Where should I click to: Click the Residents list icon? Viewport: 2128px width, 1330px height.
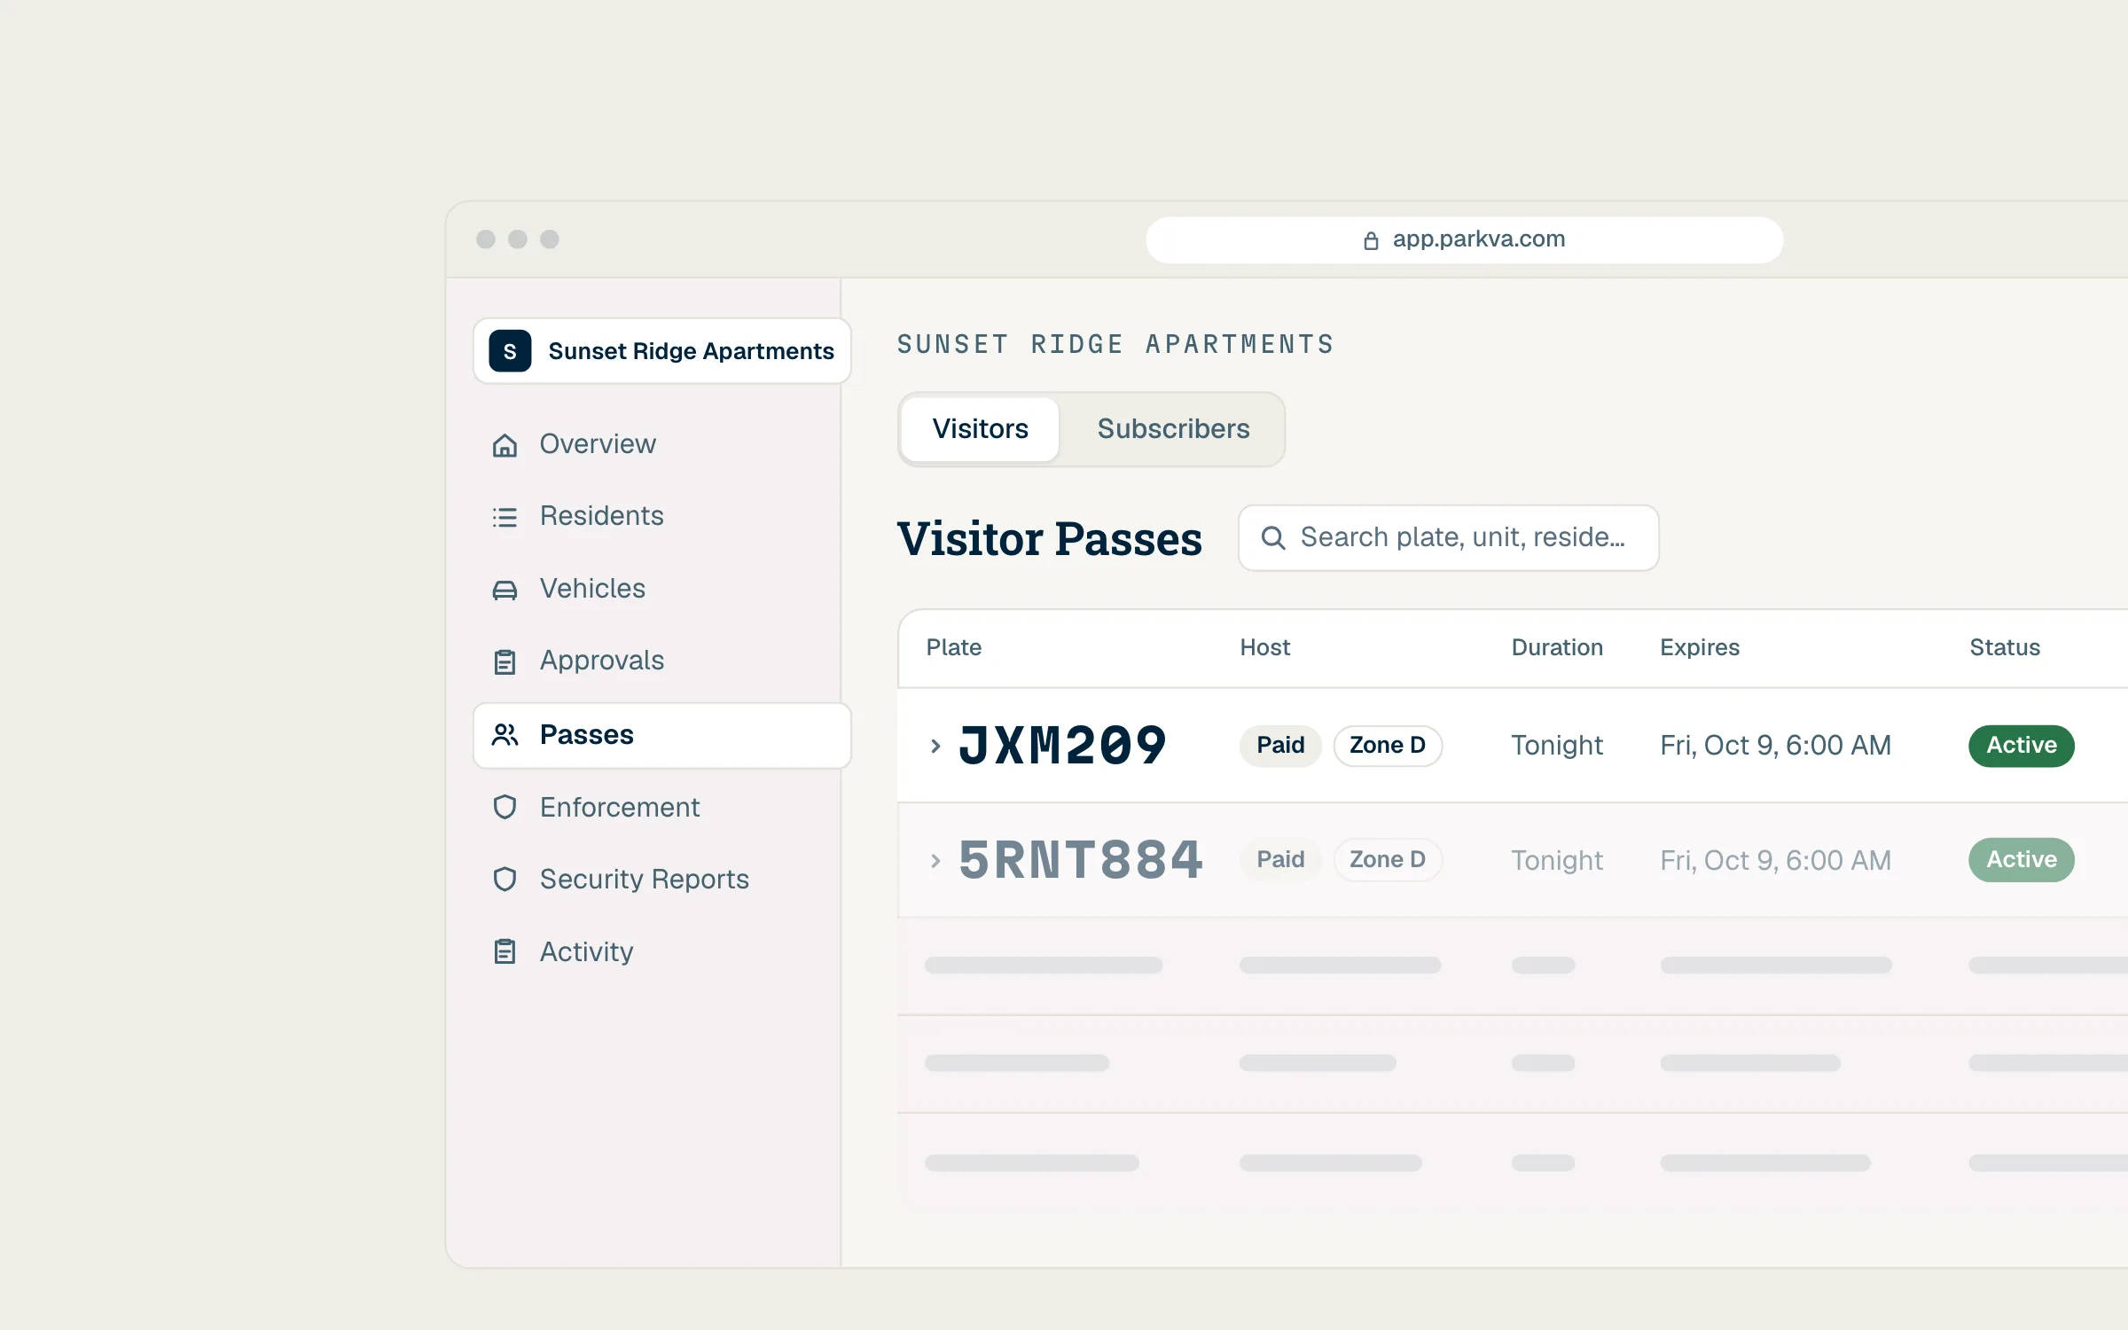click(x=505, y=517)
